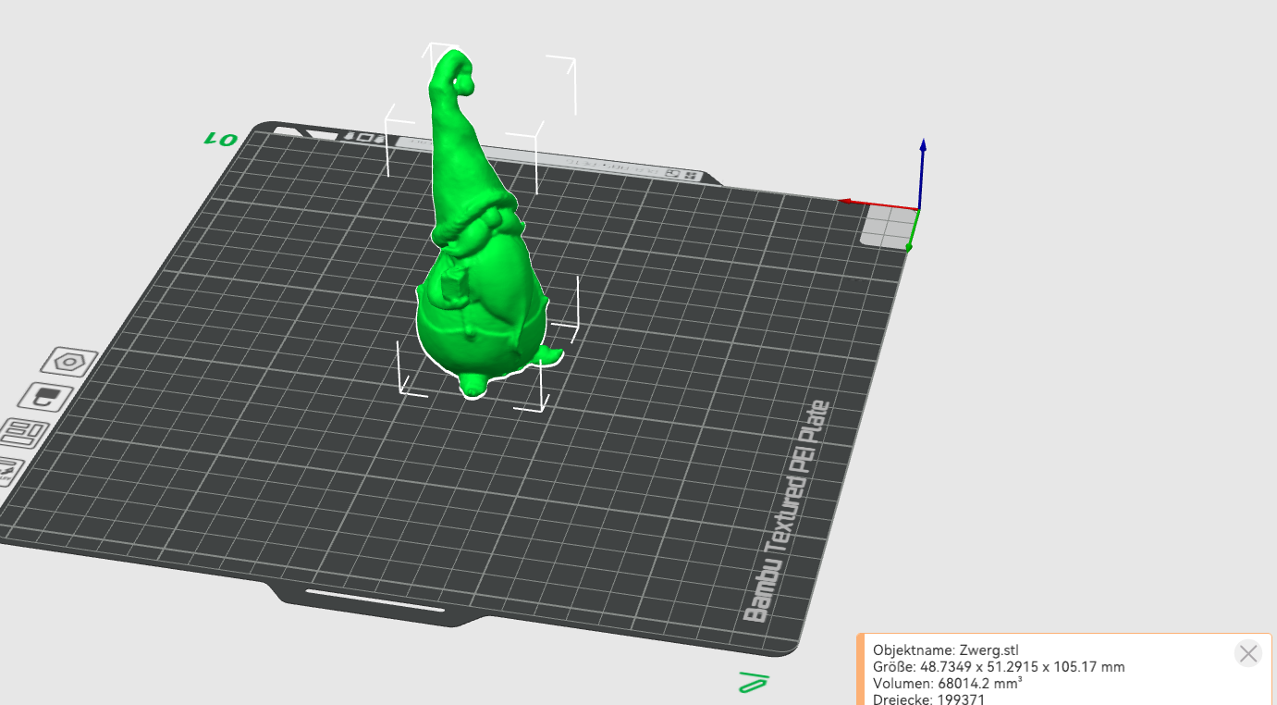This screenshot has width=1277, height=705.
Task: Click the 'Objektname: Zwerg.stl' line
Action: [946, 650]
